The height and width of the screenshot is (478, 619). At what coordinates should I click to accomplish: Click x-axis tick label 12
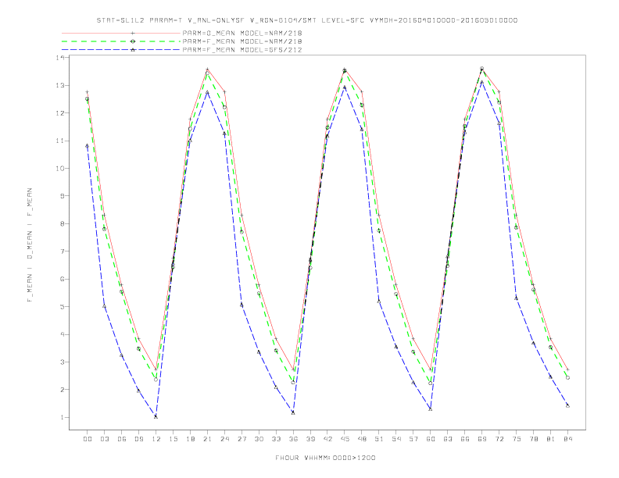156,439
